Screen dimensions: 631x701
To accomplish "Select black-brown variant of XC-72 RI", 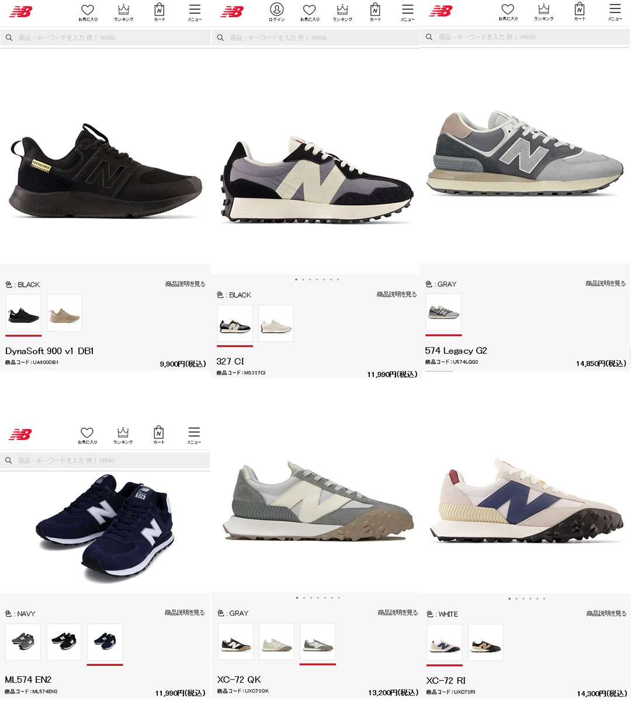I will (486, 643).
